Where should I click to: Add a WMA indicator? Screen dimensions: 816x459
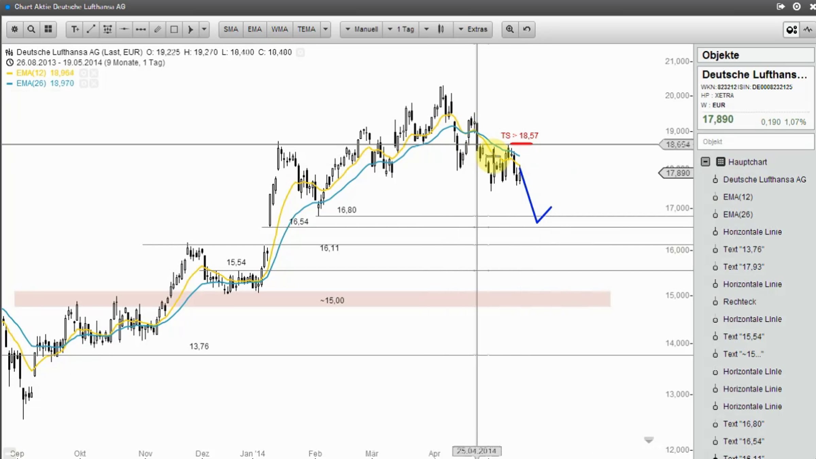279,29
